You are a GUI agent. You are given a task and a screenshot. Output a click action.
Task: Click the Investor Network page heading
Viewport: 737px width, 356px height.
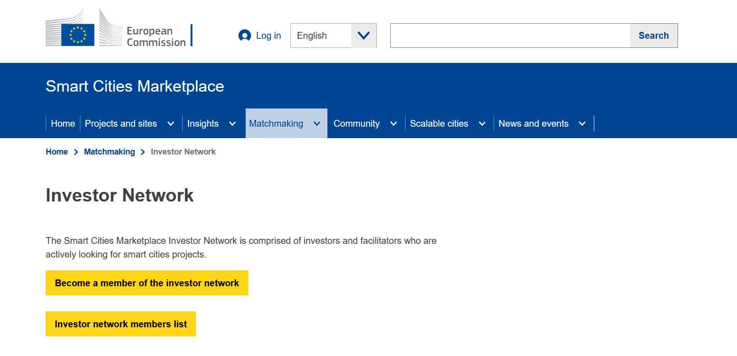[x=120, y=195]
